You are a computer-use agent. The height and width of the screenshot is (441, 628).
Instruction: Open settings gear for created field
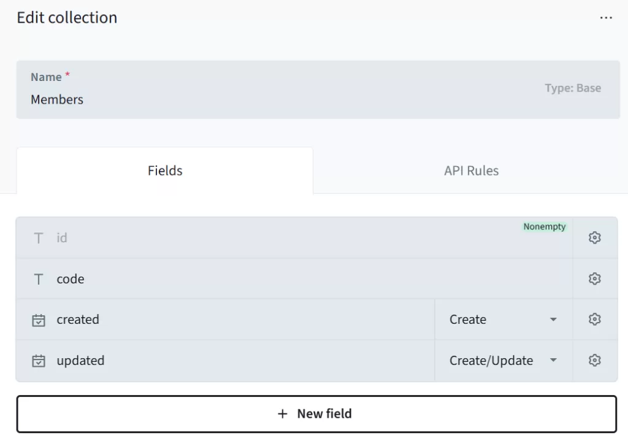point(594,320)
